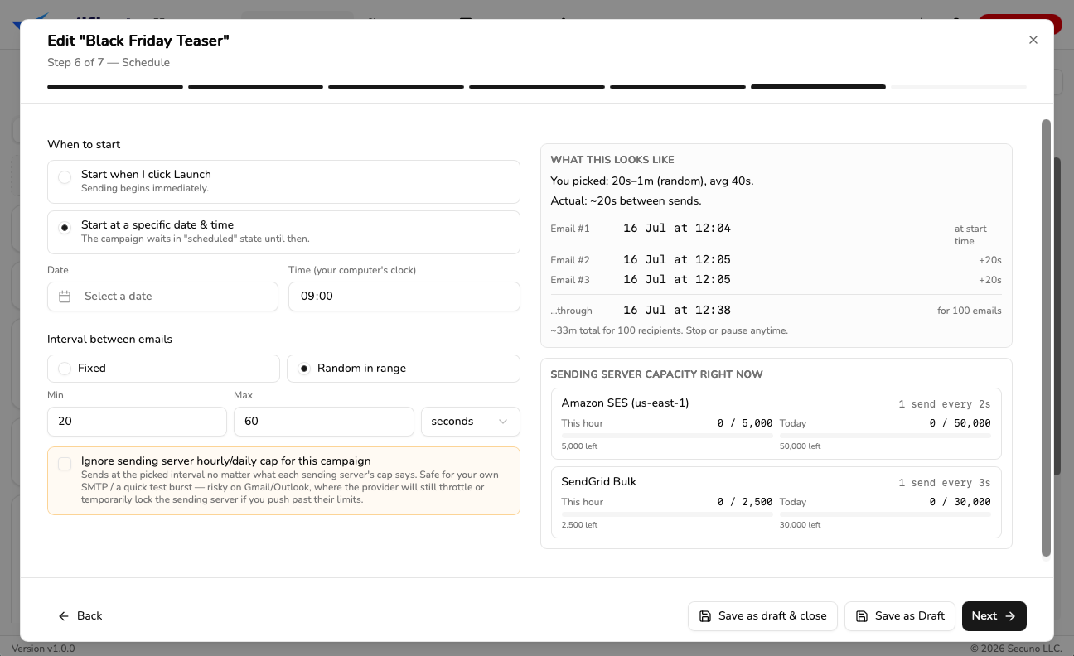Click Amazon SES This hour progress bar
Screen dimensions: 1074x656
pyautogui.click(x=667, y=436)
